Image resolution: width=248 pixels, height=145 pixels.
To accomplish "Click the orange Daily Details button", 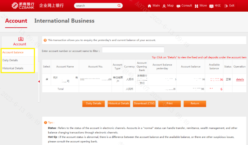I will 94,104.
